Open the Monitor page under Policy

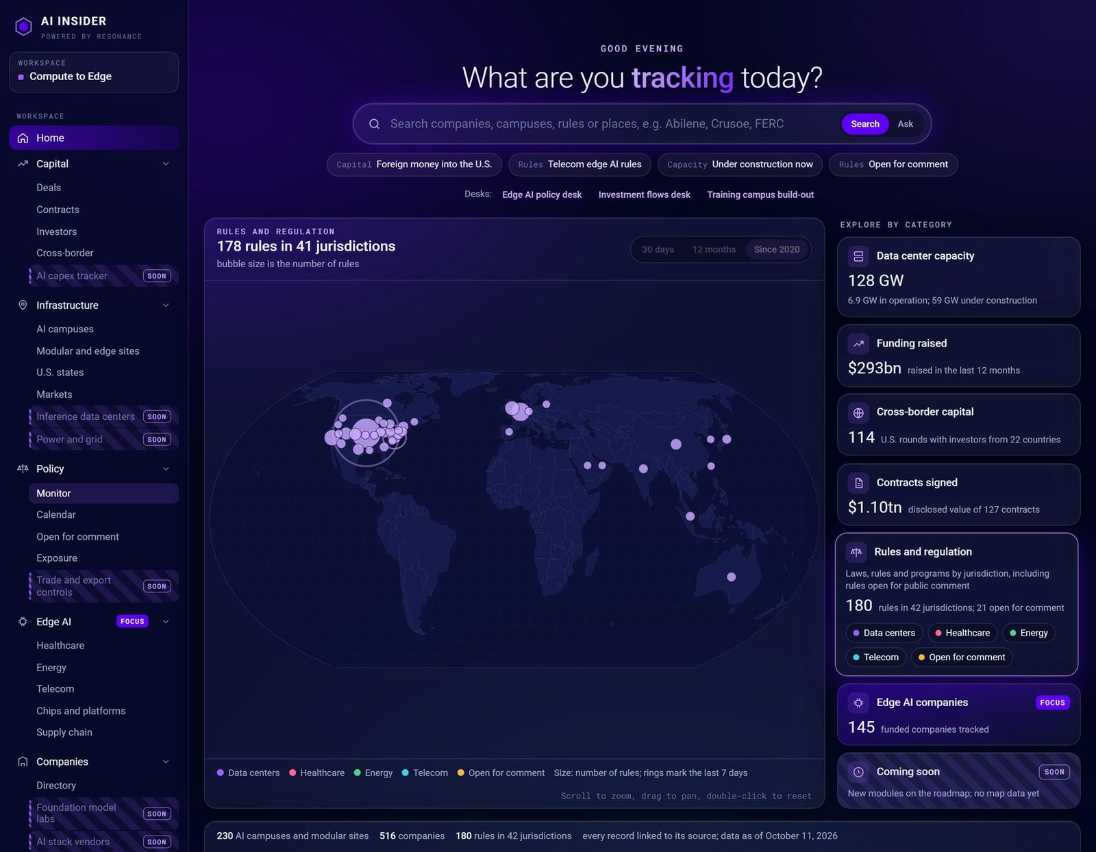(x=103, y=493)
